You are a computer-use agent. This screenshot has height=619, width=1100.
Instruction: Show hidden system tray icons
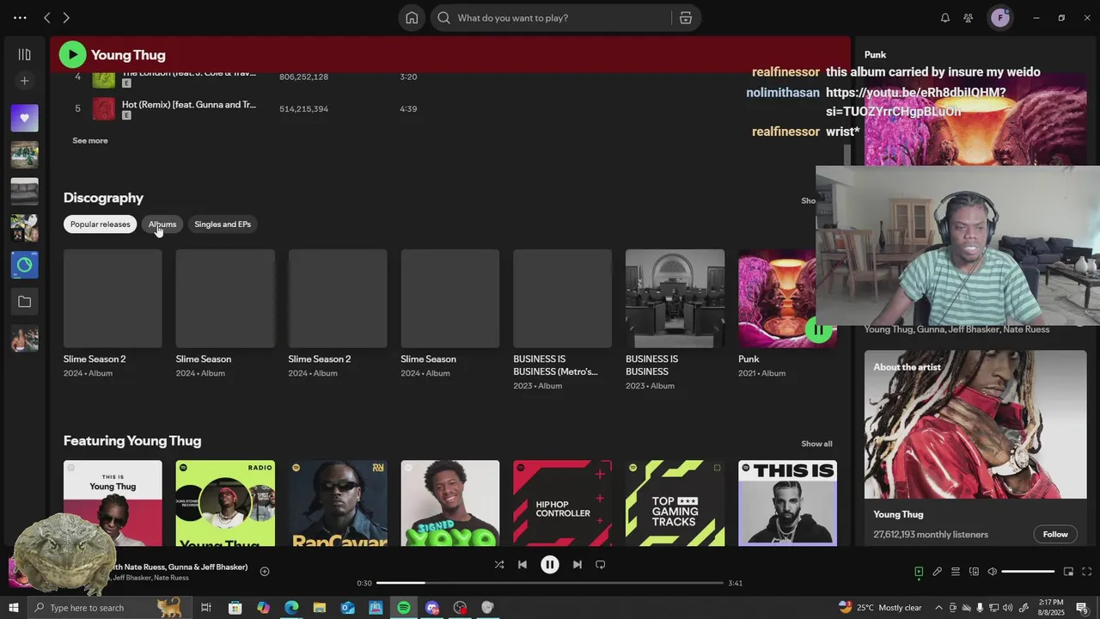[x=938, y=608]
